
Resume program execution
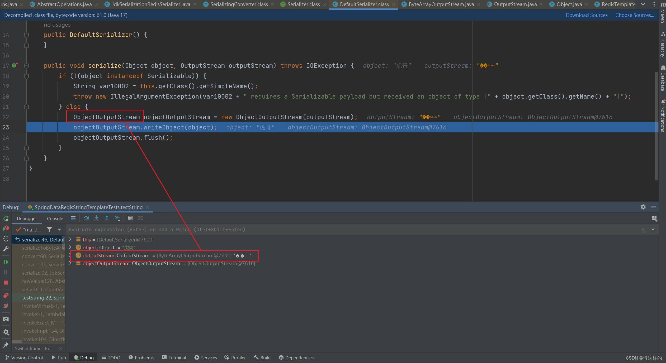click(6, 262)
